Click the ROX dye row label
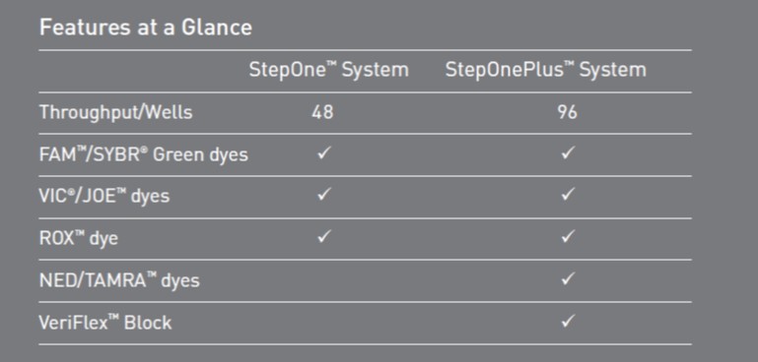The width and height of the screenshot is (758, 362). (78, 238)
